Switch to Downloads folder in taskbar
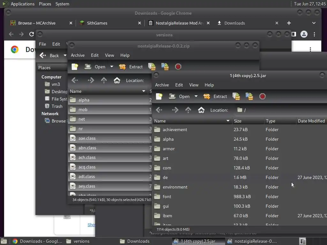 135,241
